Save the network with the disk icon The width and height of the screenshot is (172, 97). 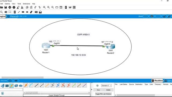click(6, 7)
